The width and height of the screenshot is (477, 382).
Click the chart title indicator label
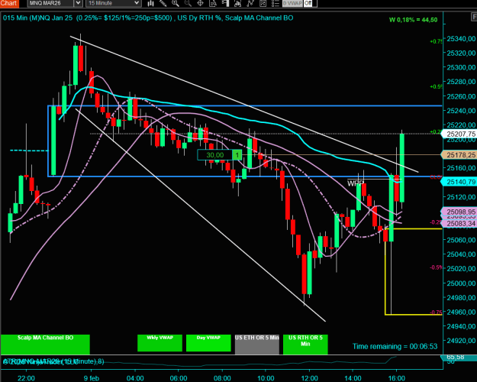pyautogui.click(x=148, y=18)
